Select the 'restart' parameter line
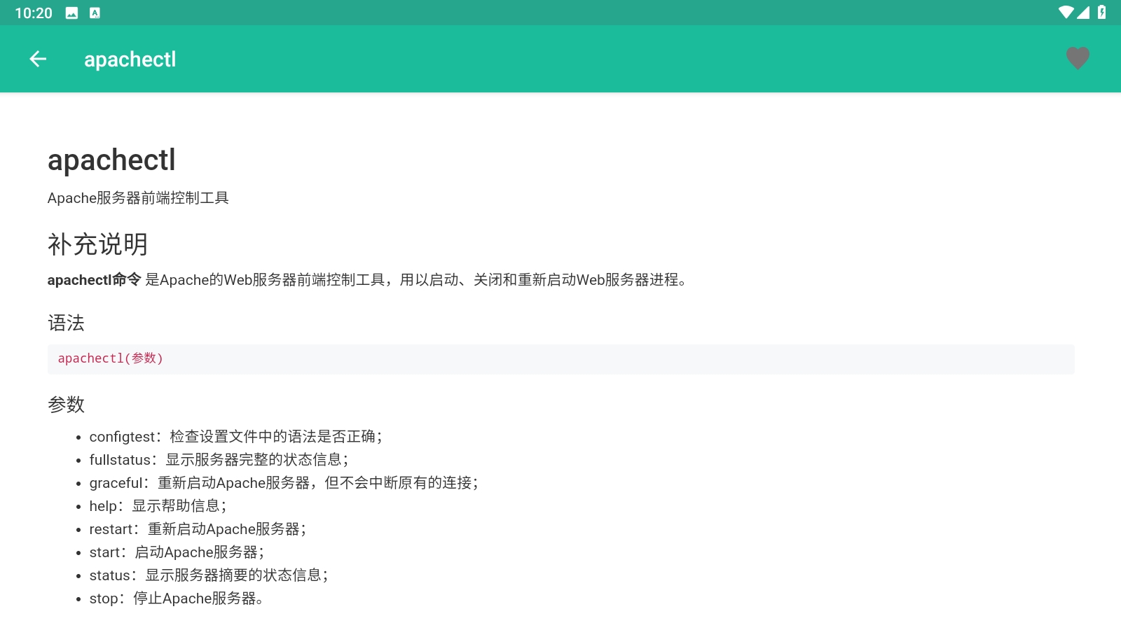Screen dimensions: 1121x630 pyautogui.click(x=198, y=529)
